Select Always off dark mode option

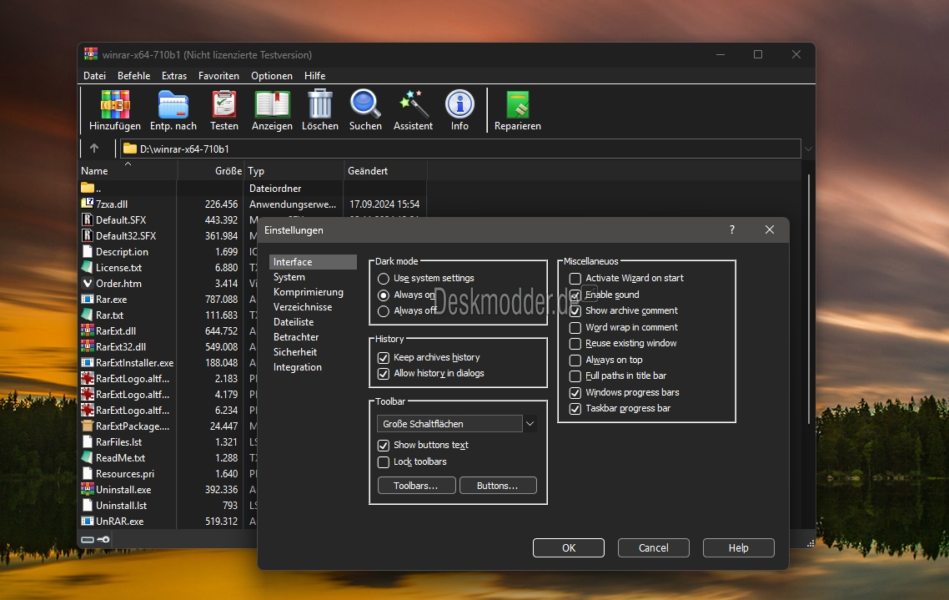tap(383, 311)
